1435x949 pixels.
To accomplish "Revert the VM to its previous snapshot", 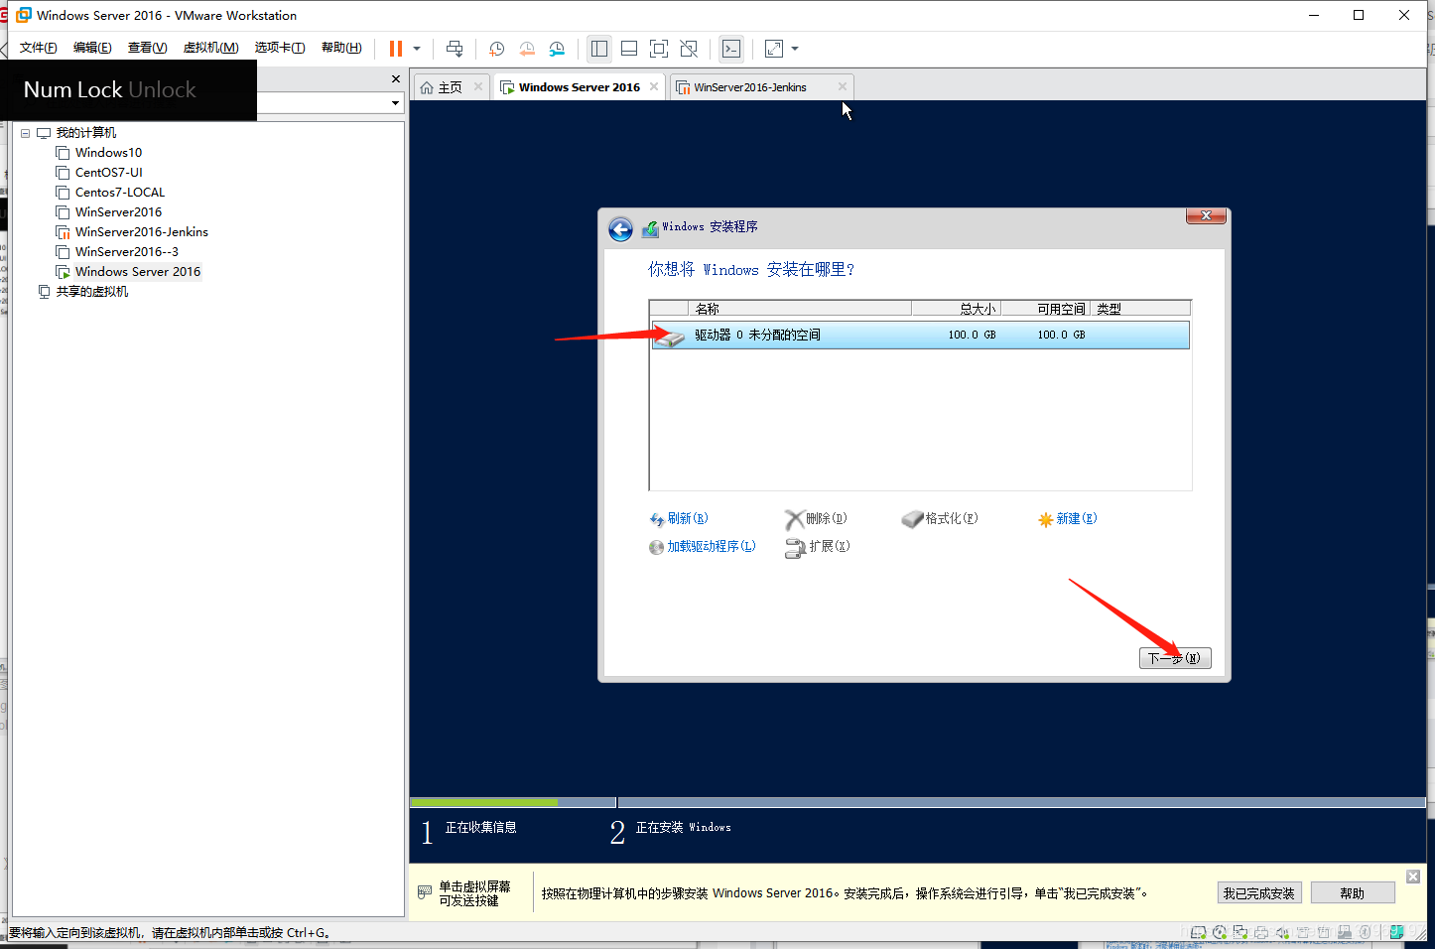I will pyautogui.click(x=527, y=49).
